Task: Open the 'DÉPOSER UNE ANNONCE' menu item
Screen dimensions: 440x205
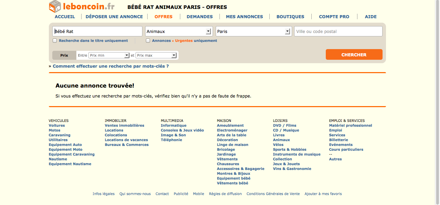Action: tap(114, 16)
